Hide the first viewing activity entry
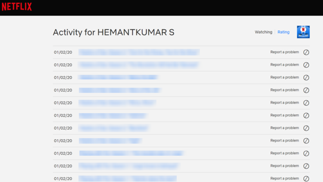The width and height of the screenshot is (323, 182). tap(306, 52)
